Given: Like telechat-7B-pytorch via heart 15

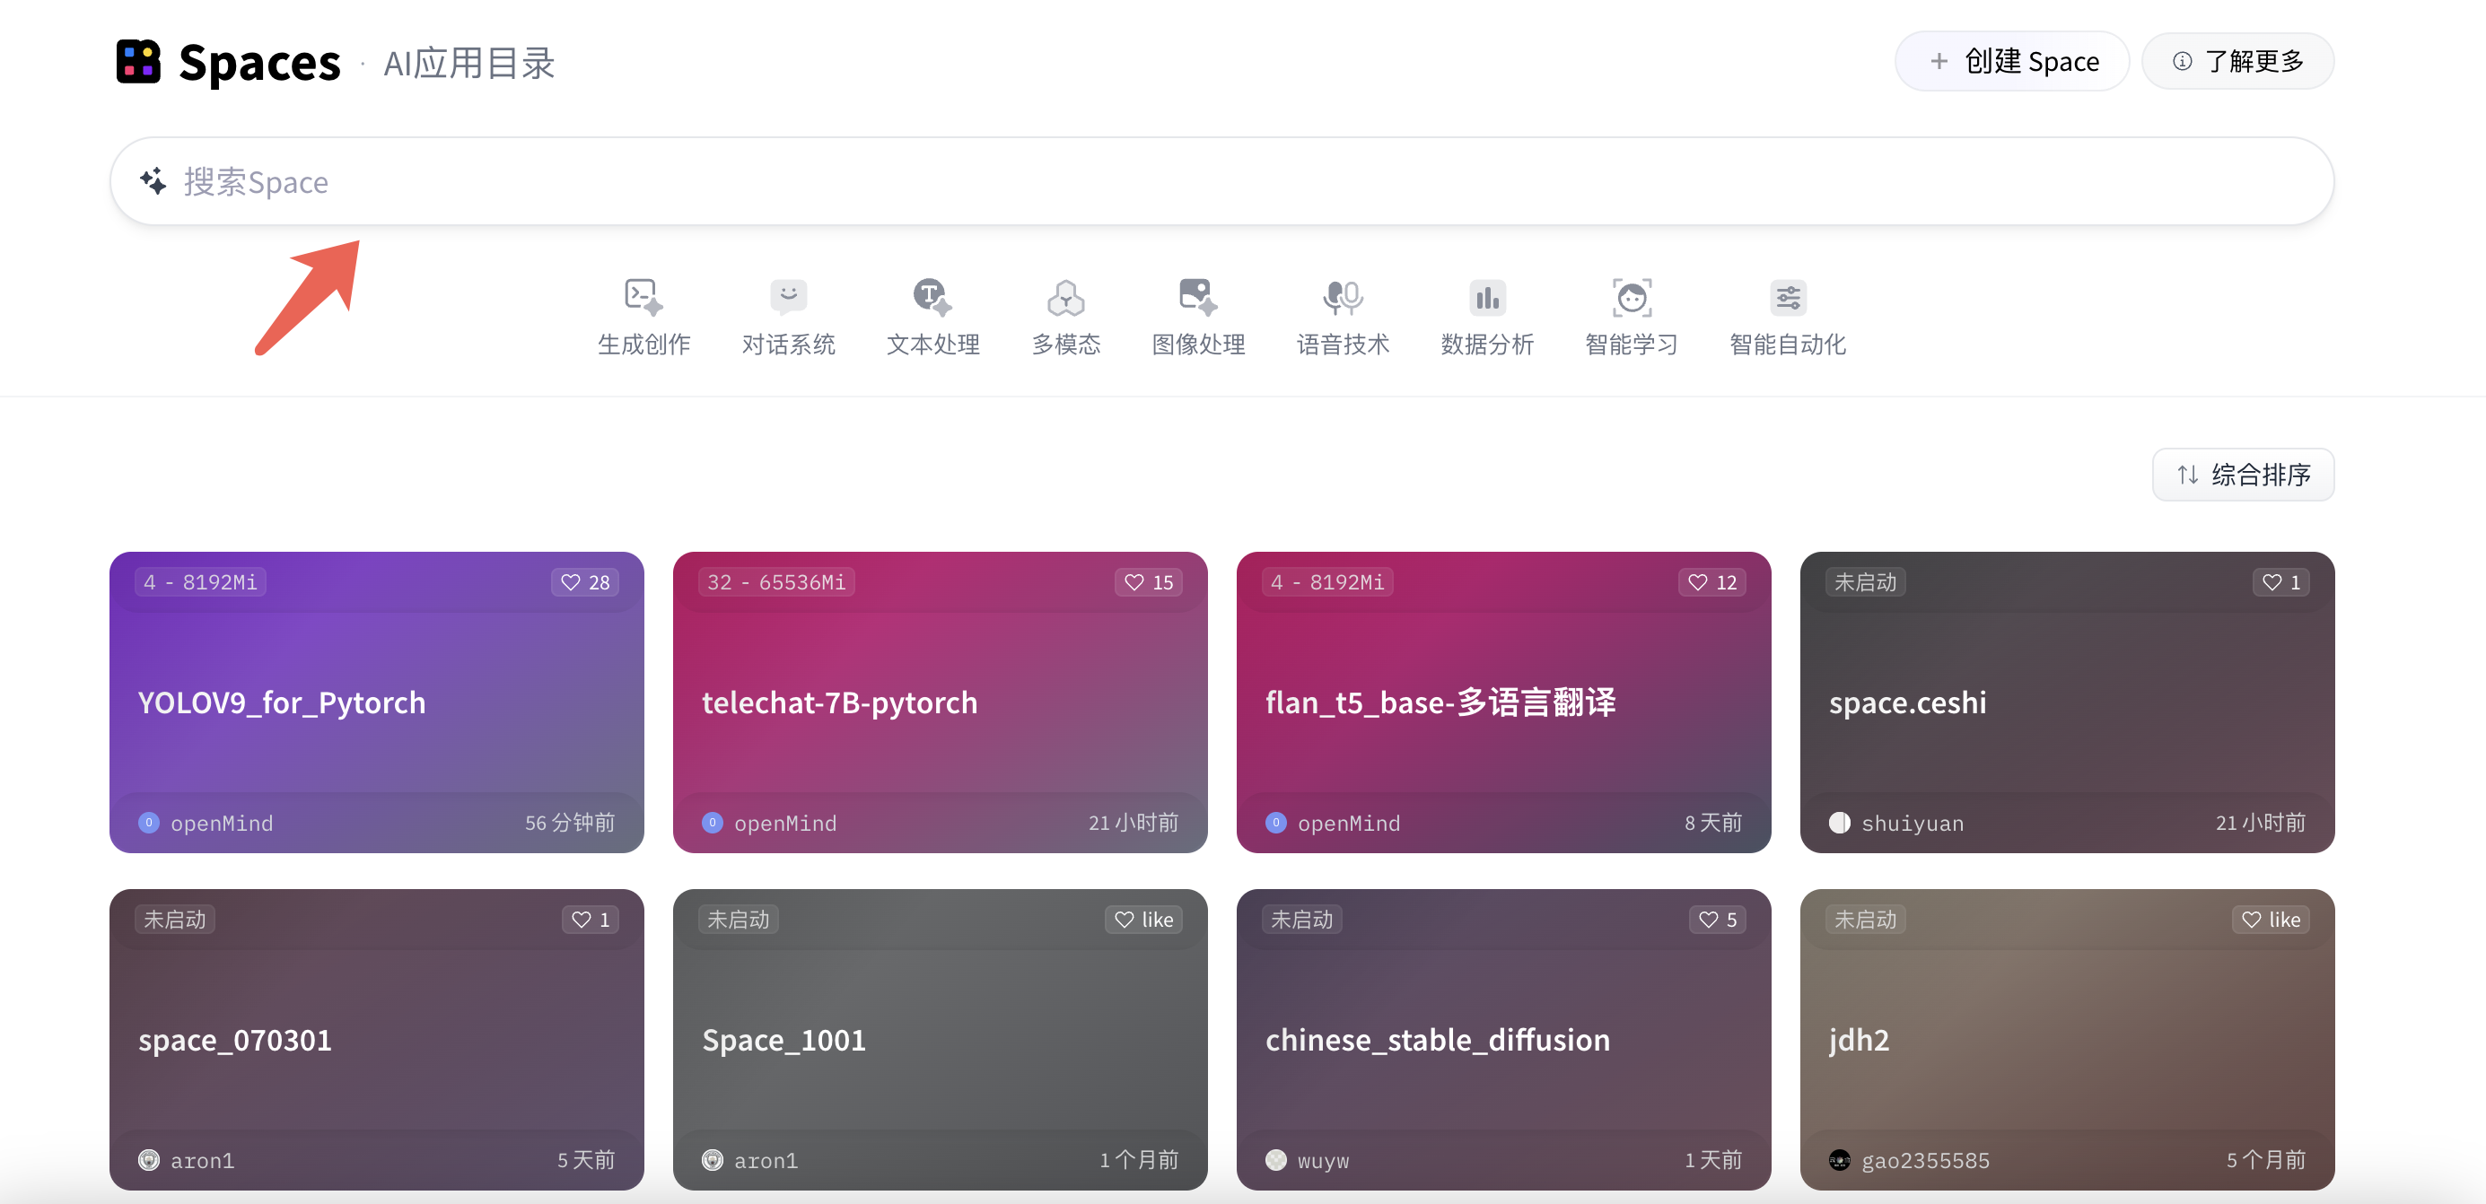Looking at the screenshot, I should (1149, 581).
